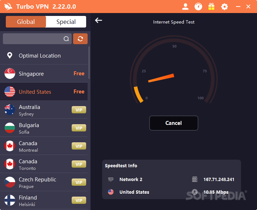Click the search magnifier icon
257x210 pixels.
point(66,39)
